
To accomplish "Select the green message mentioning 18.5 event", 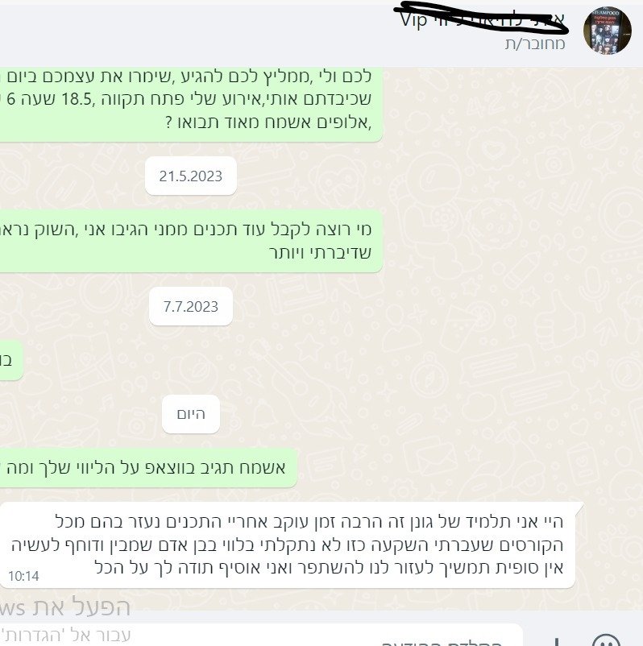I will pos(191,105).
